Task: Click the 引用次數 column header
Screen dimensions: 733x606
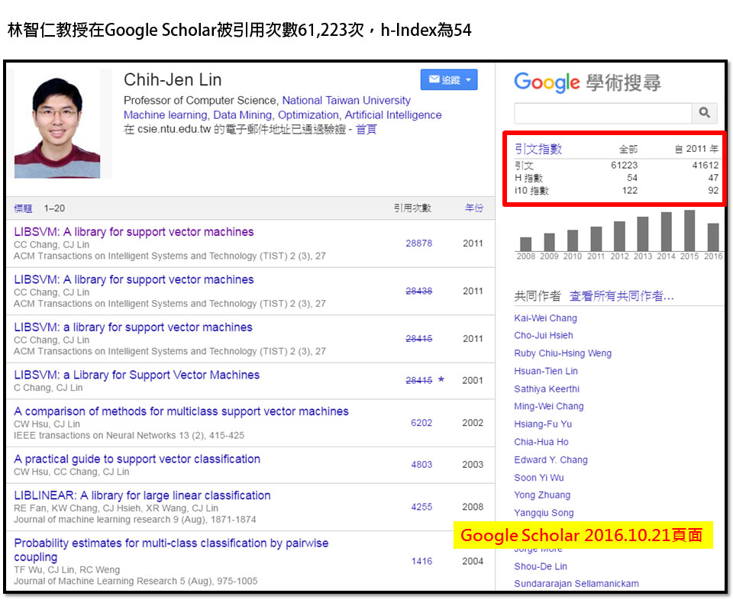Action: [x=412, y=208]
